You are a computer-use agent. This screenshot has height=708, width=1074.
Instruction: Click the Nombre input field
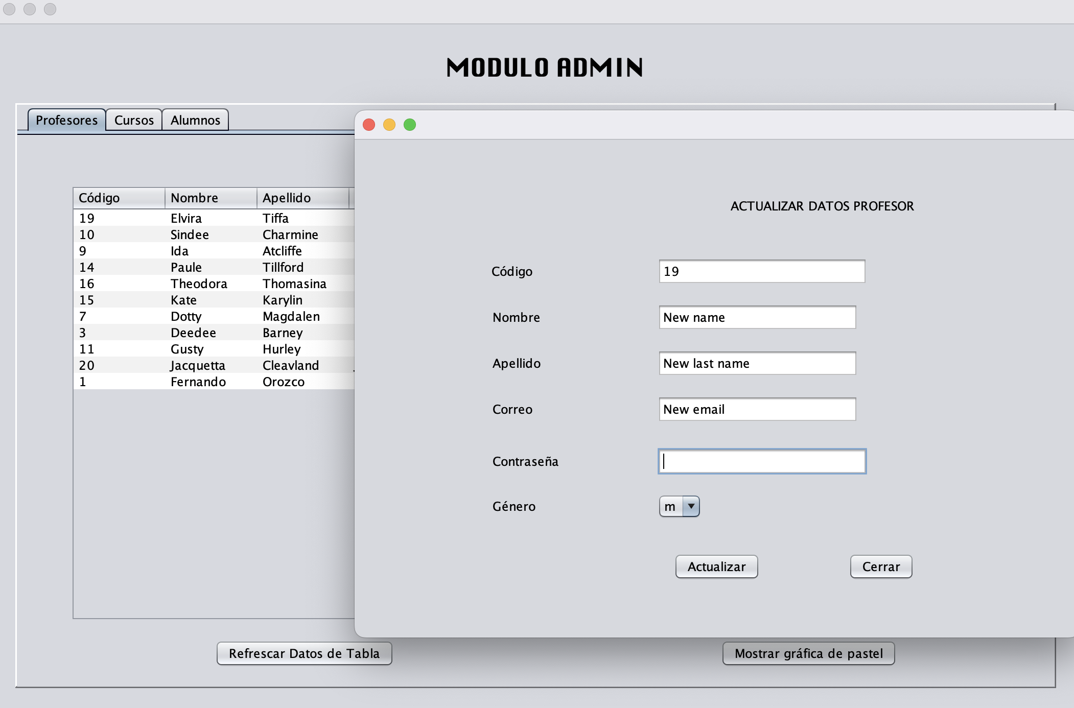(757, 317)
